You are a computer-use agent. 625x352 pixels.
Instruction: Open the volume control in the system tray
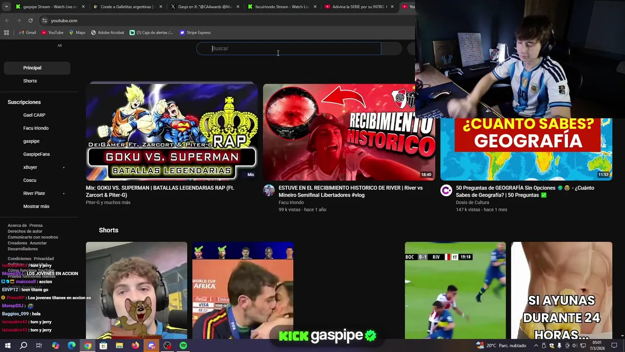click(x=574, y=346)
